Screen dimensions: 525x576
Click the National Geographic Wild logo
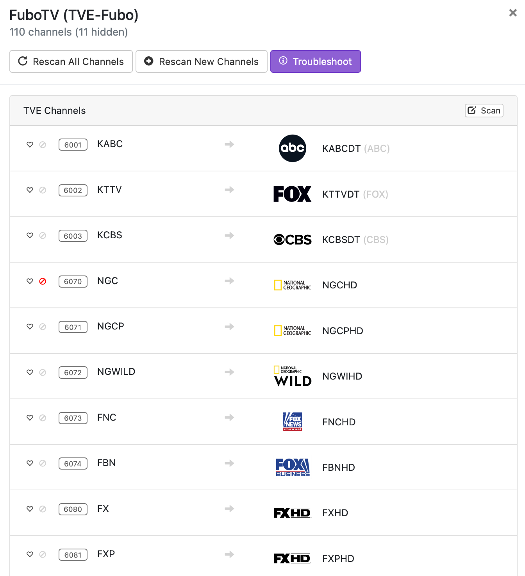[292, 376]
